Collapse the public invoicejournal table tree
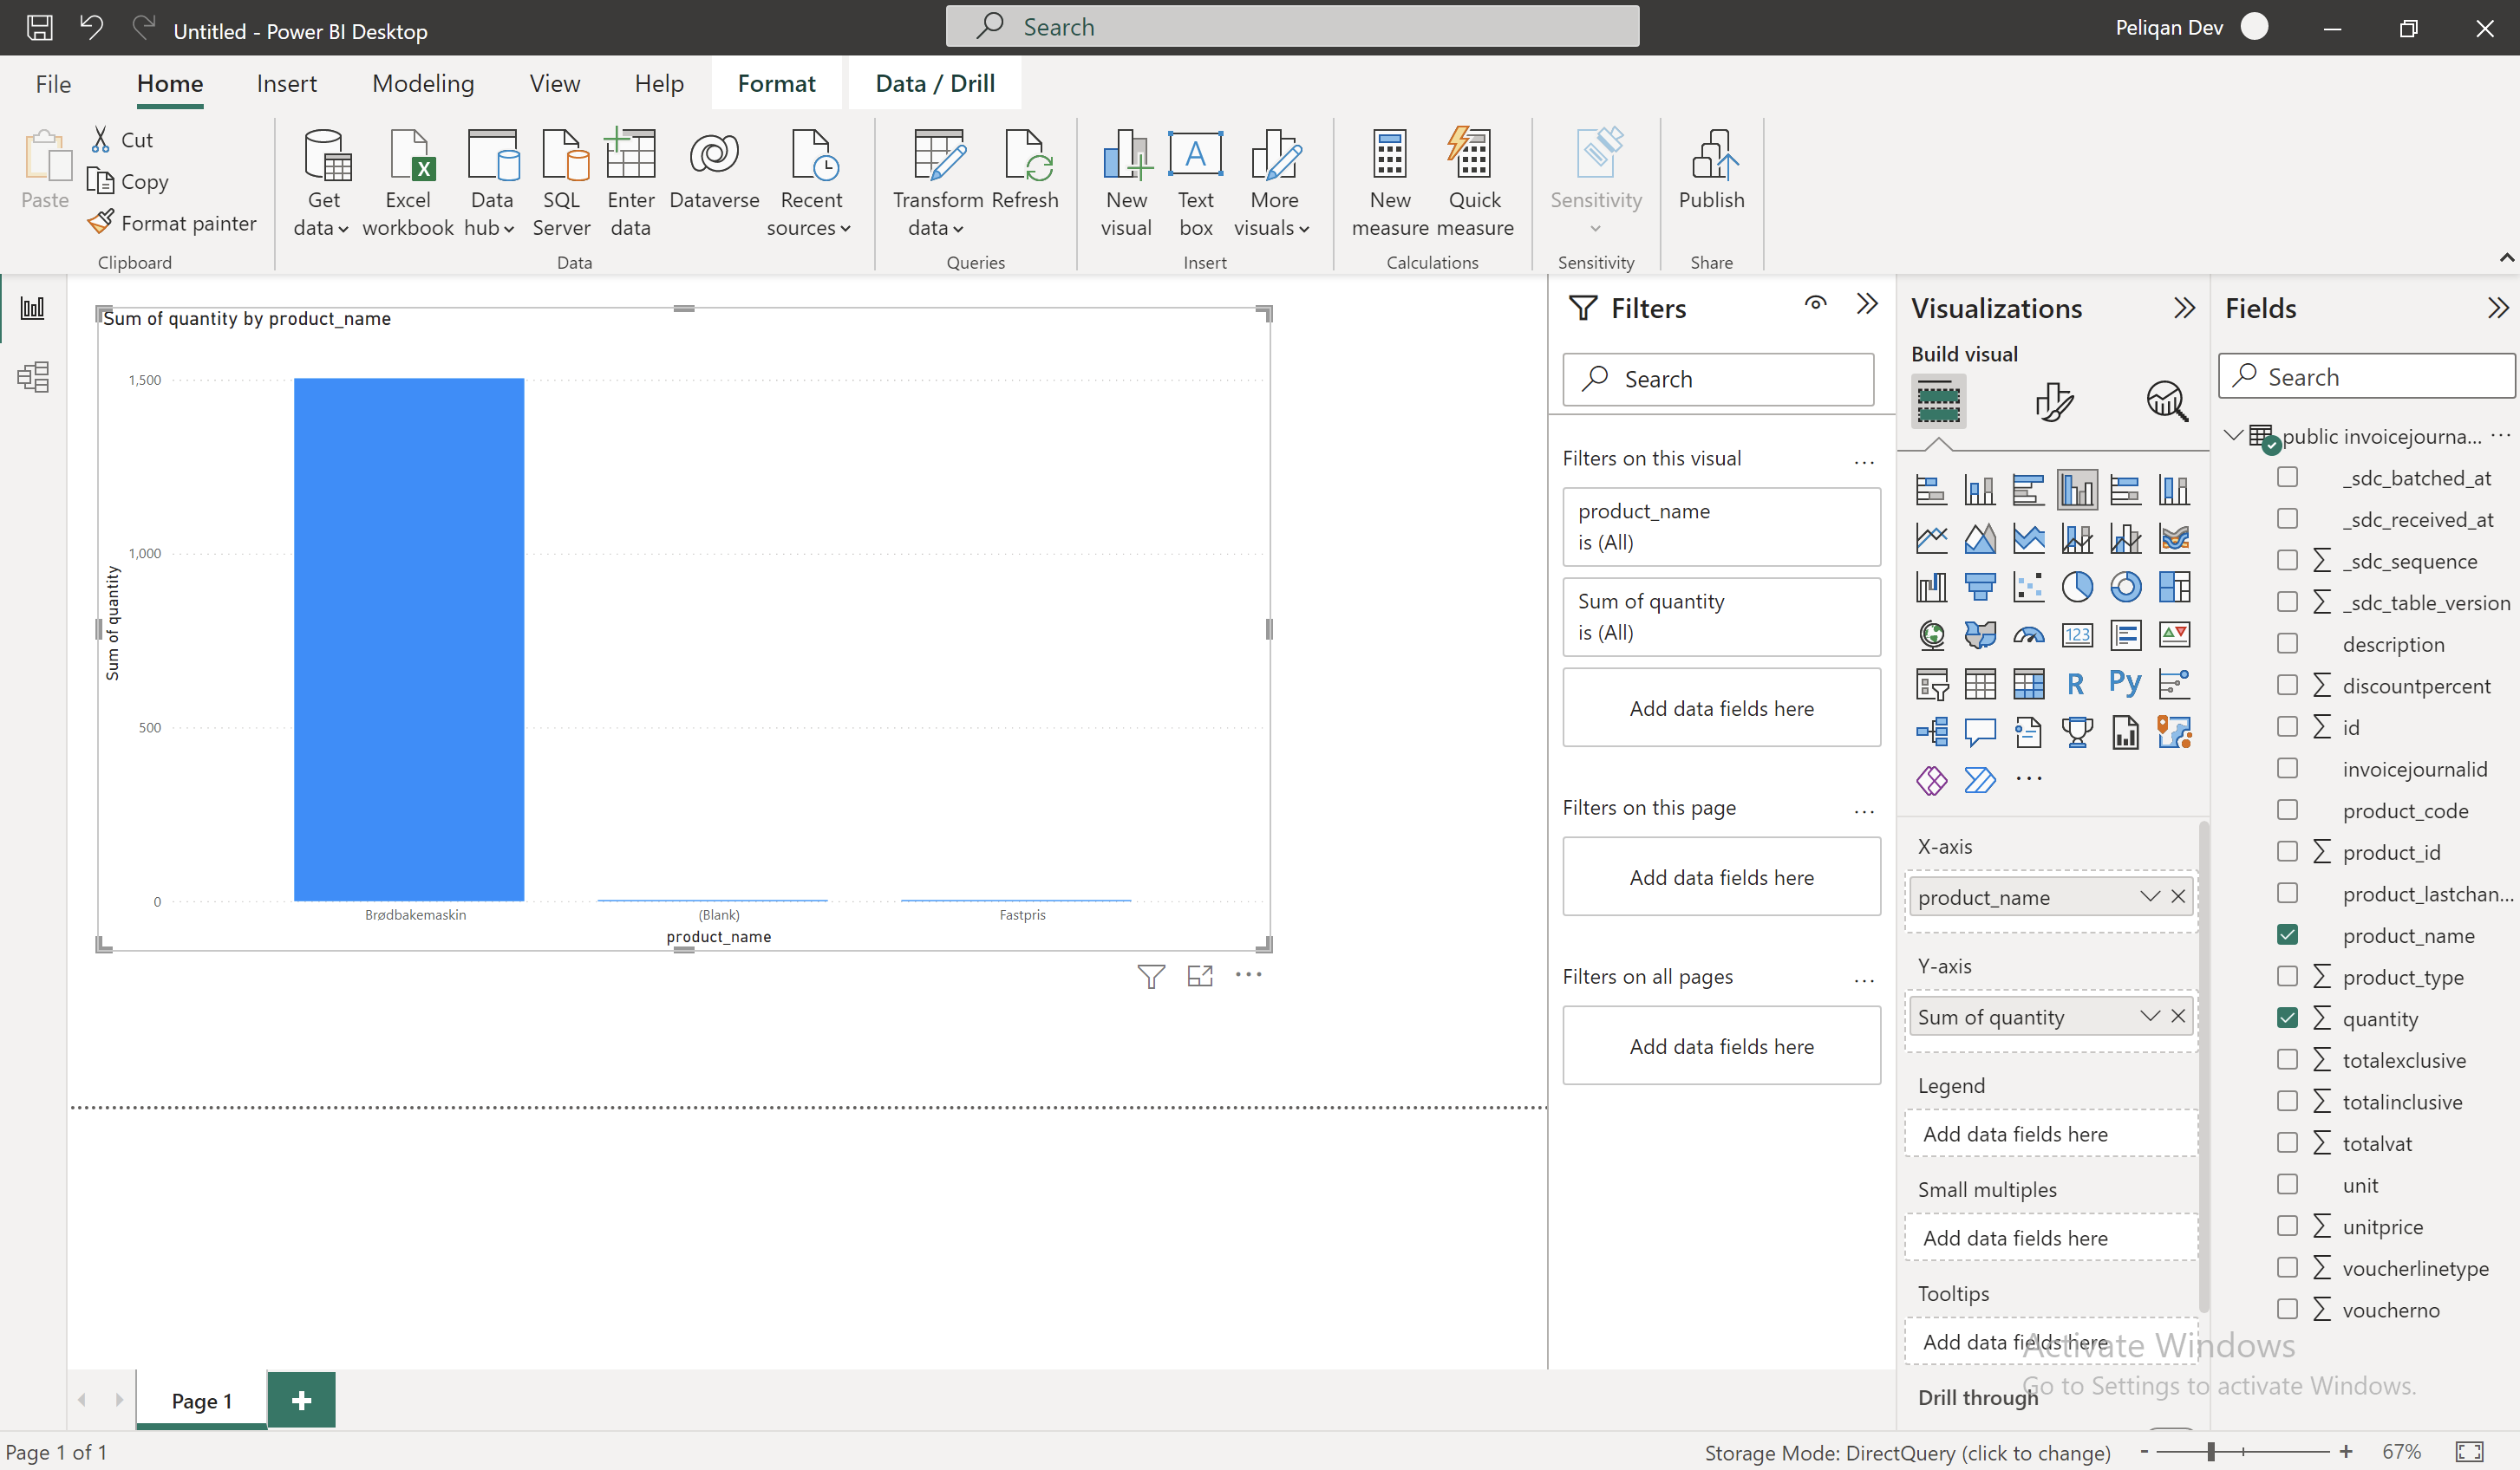This screenshot has width=2520, height=1470. [2233, 436]
